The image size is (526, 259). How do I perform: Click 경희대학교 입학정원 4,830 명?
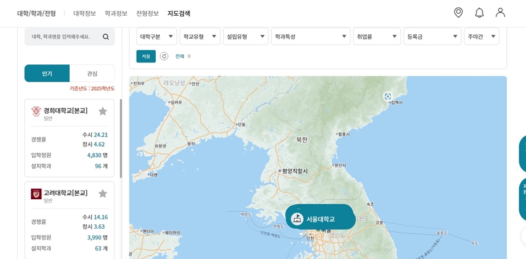point(97,155)
